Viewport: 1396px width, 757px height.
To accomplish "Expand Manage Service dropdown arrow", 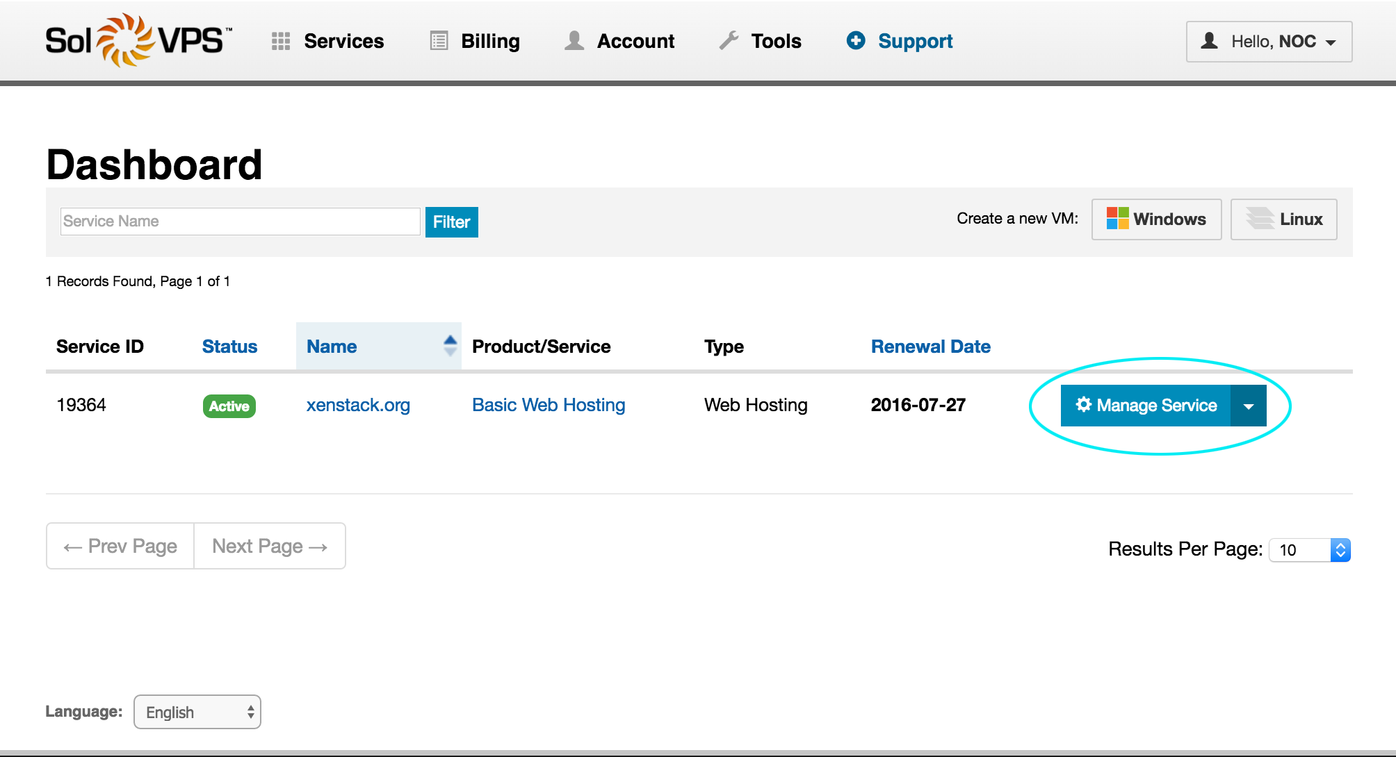I will pyautogui.click(x=1249, y=406).
